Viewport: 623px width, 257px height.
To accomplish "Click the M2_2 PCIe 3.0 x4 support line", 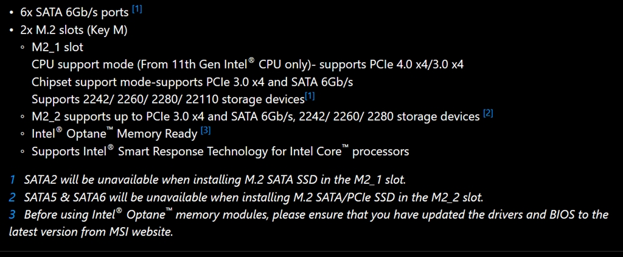I will click(x=256, y=116).
